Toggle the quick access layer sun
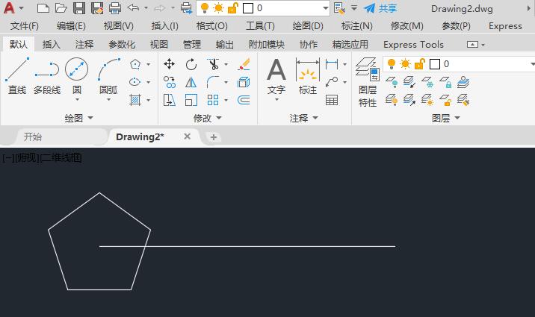Viewport: 535px width, 317px height. coord(218,7)
